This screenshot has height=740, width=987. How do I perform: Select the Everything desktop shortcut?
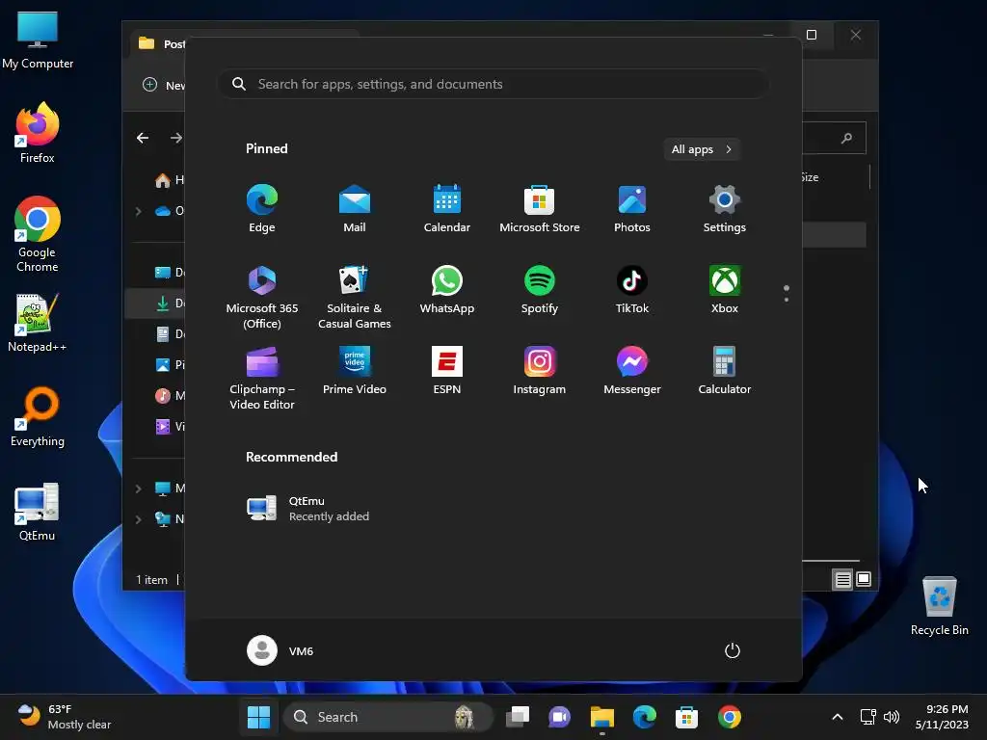point(38,416)
